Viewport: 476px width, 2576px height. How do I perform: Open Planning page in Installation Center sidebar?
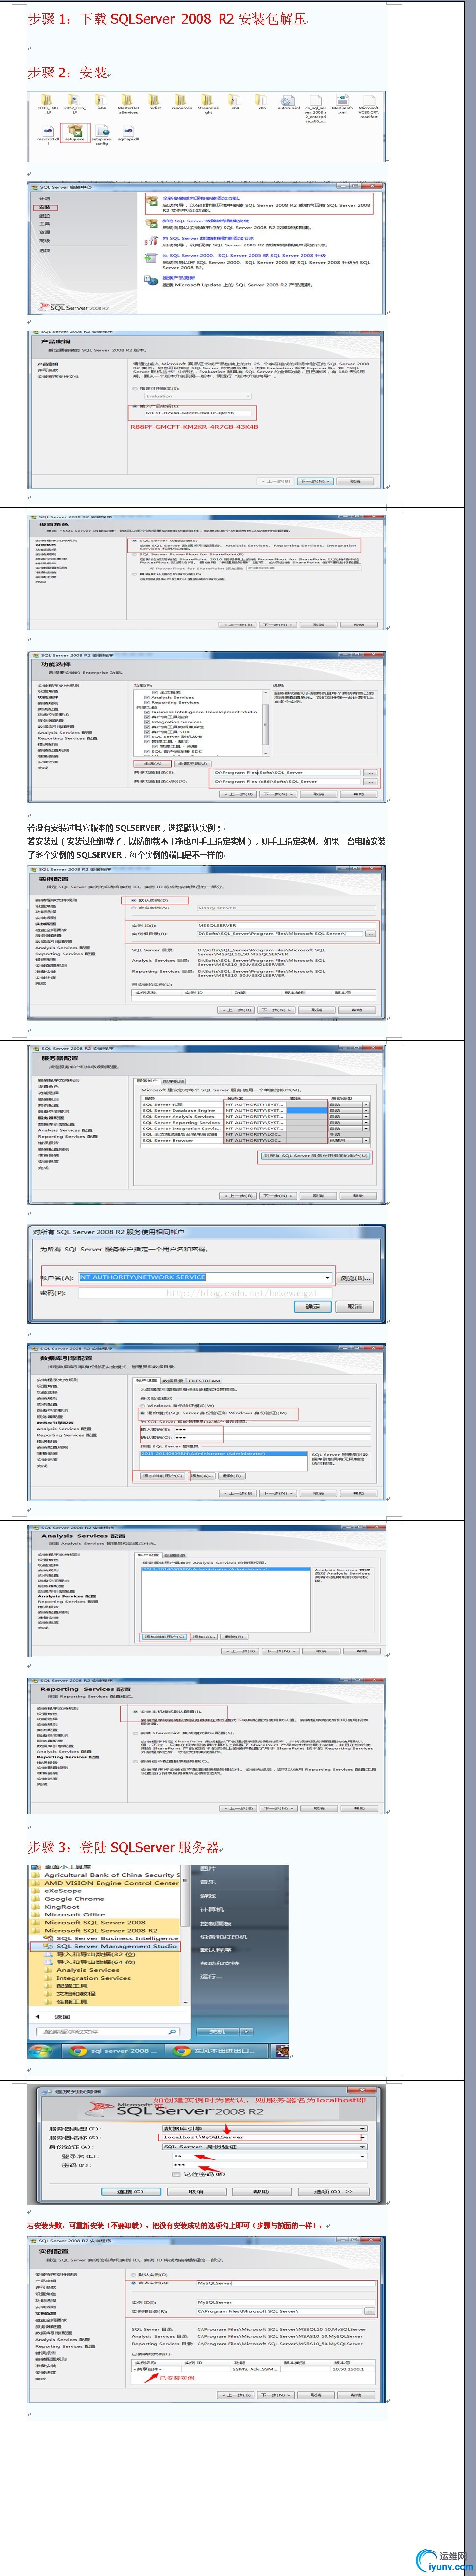(x=44, y=199)
